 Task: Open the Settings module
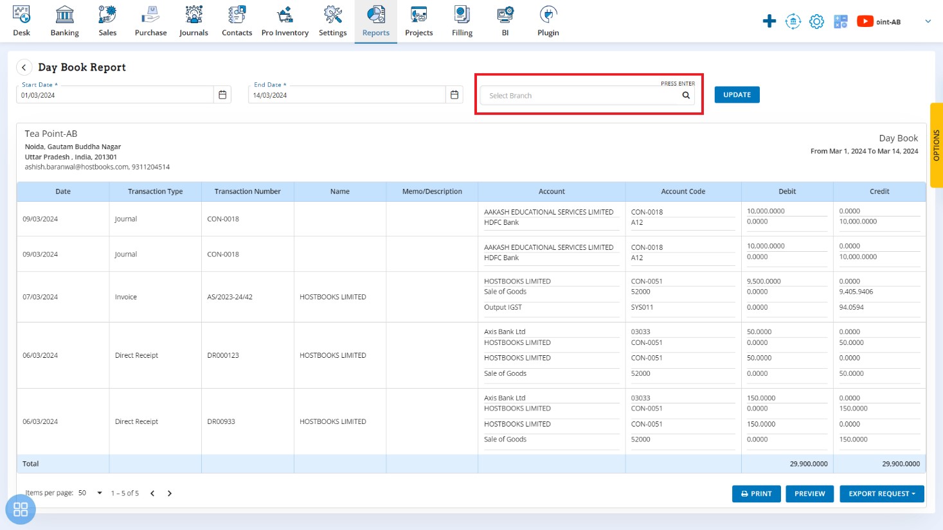332,21
